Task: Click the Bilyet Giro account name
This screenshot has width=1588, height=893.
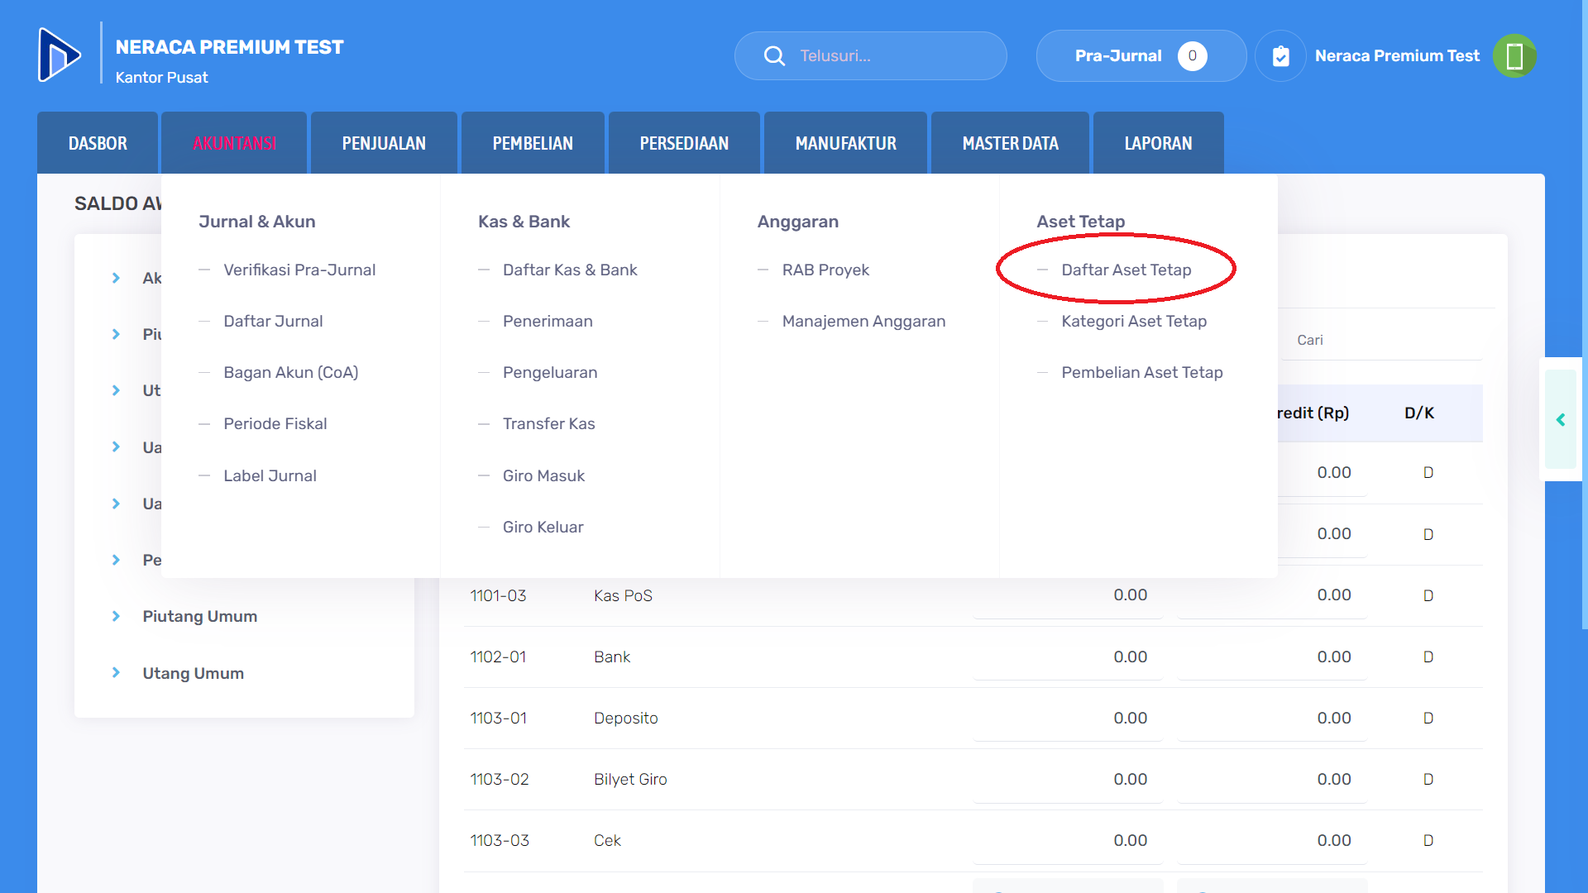Action: (630, 779)
